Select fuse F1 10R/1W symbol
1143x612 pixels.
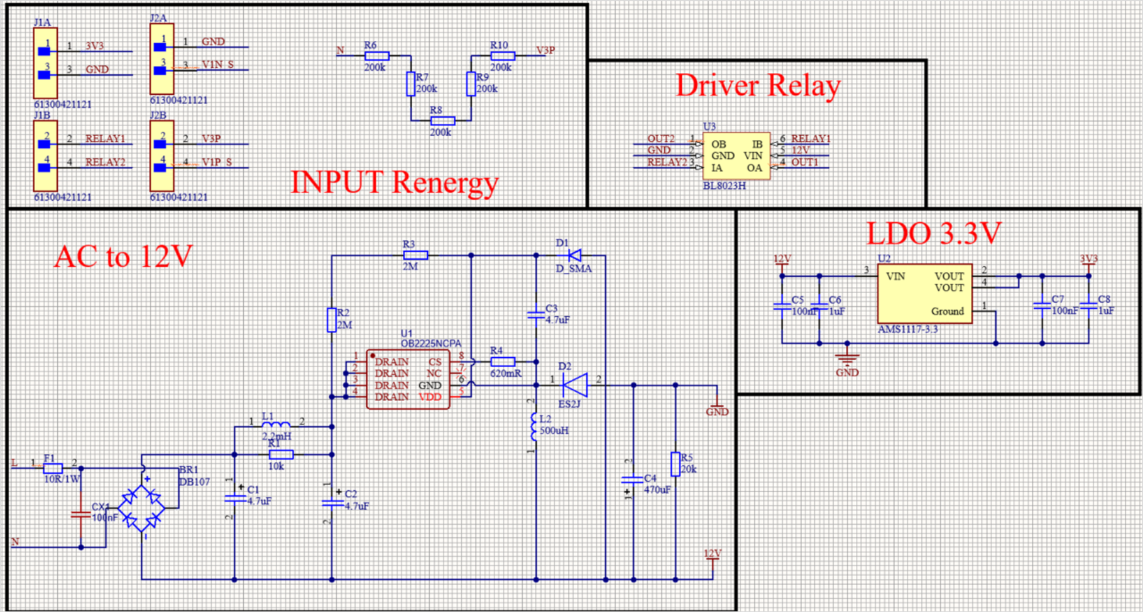click(53, 468)
